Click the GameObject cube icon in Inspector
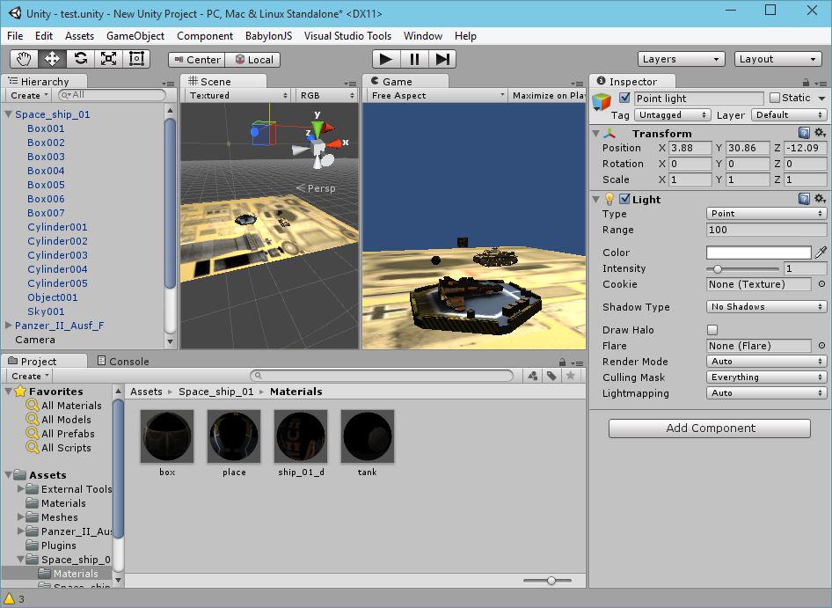 pyautogui.click(x=602, y=101)
